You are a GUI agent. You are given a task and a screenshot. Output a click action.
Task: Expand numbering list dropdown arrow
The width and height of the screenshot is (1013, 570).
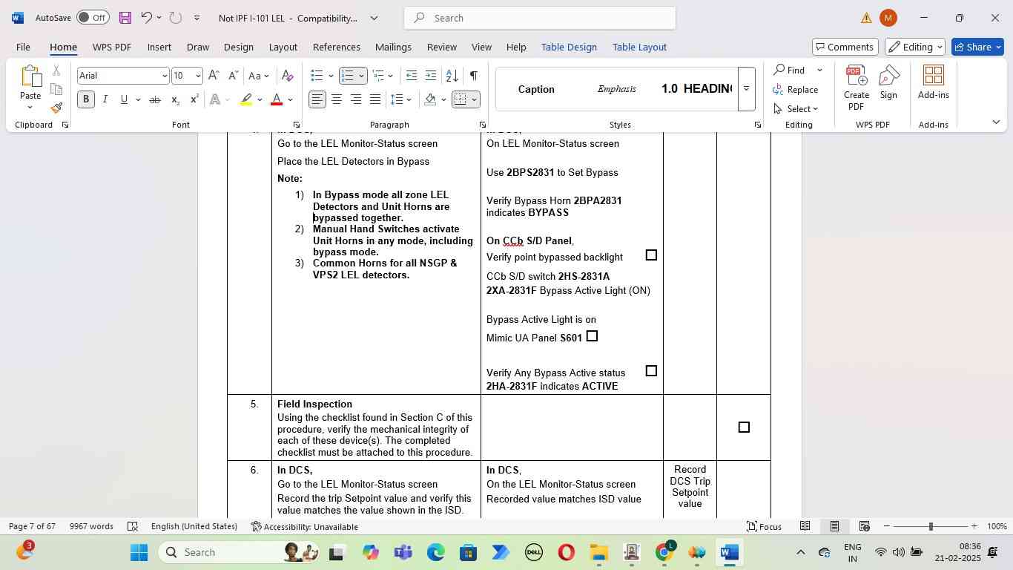[362, 76]
